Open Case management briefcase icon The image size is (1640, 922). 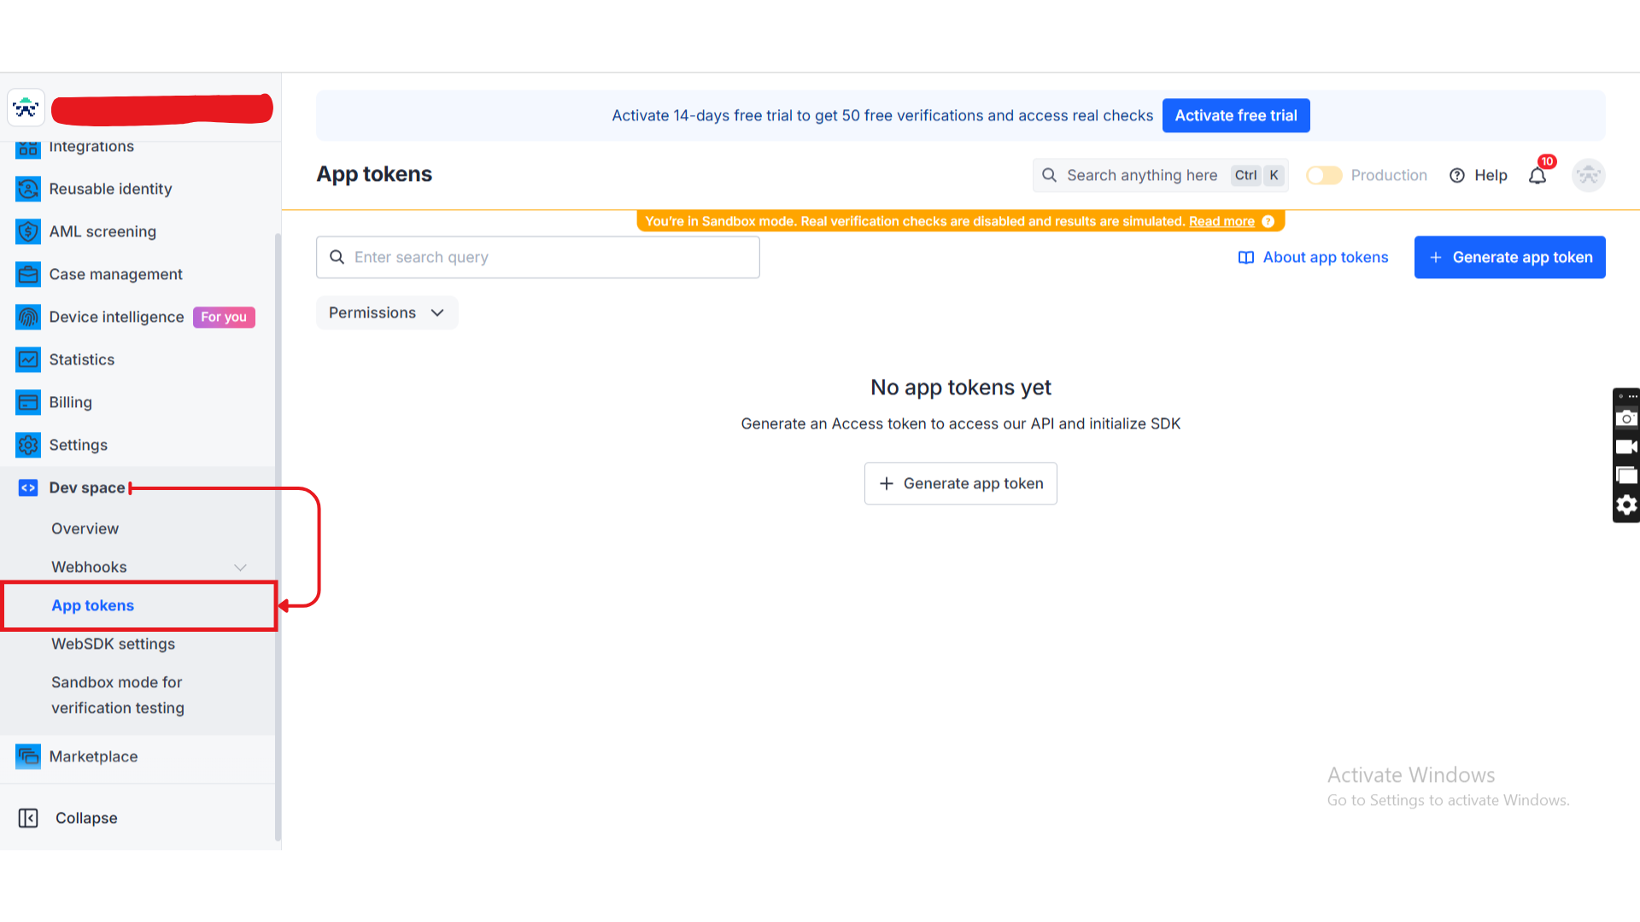point(28,274)
